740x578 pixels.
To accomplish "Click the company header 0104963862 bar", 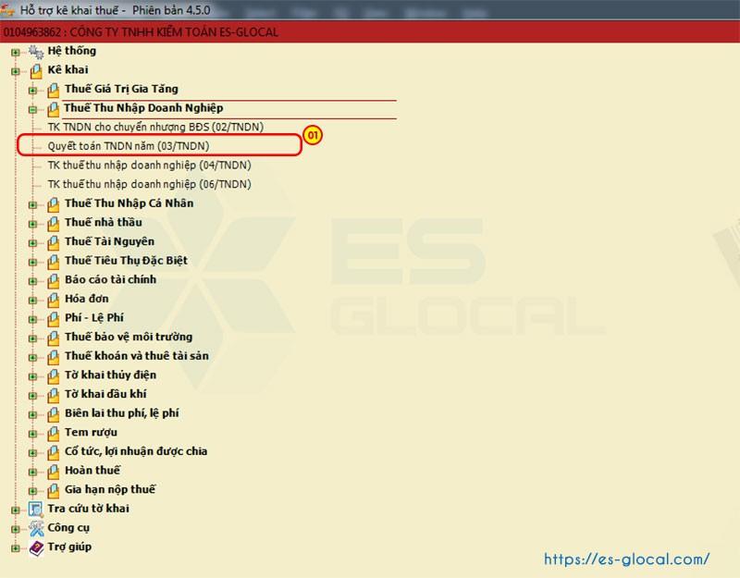I will coord(370,31).
